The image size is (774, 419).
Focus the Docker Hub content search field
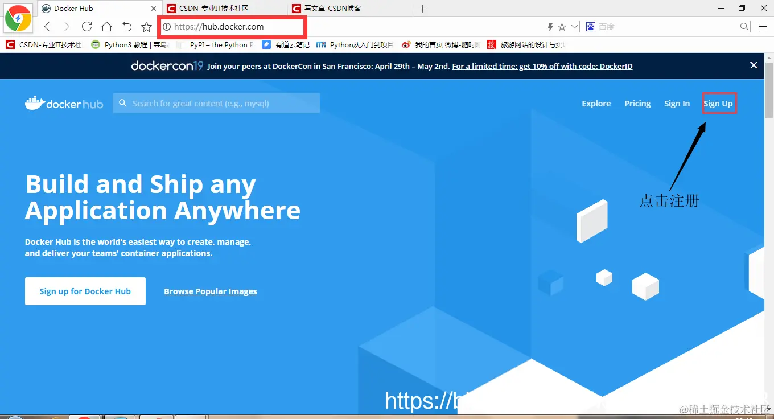tap(216, 103)
